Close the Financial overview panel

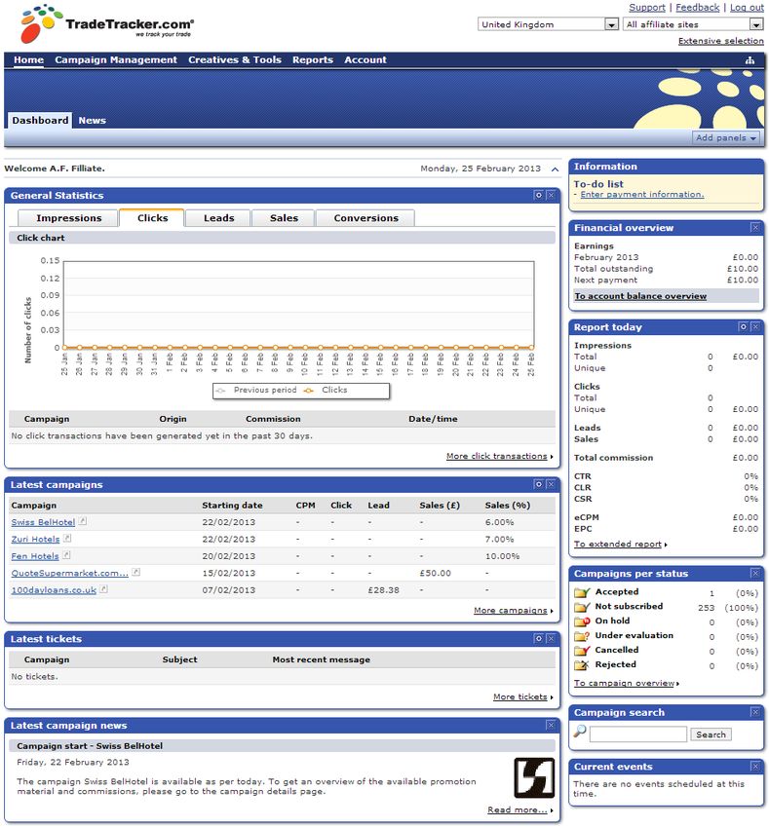click(x=755, y=228)
